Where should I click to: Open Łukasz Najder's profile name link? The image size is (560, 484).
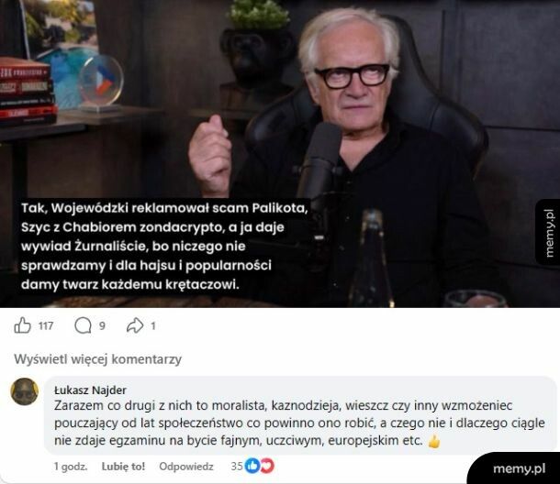(90, 390)
